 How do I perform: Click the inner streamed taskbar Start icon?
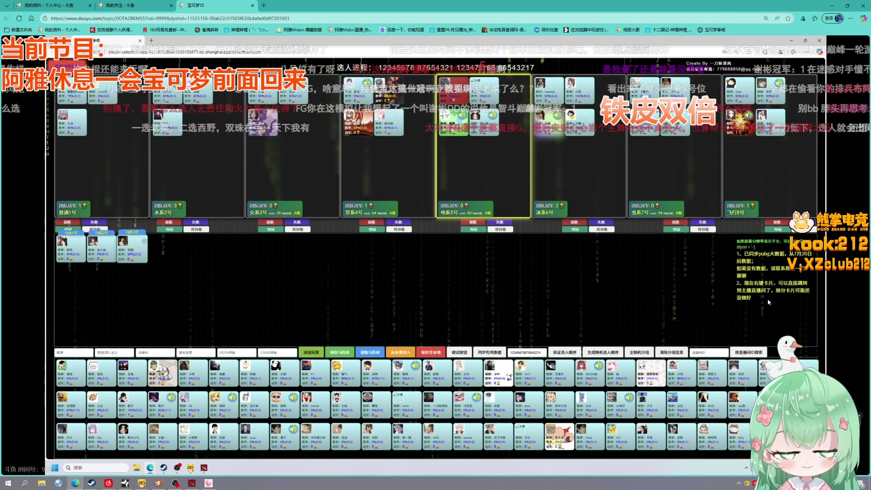coord(55,468)
